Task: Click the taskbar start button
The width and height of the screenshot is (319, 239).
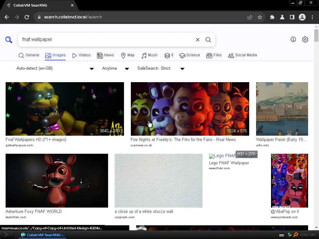Action: tap(7, 235)
